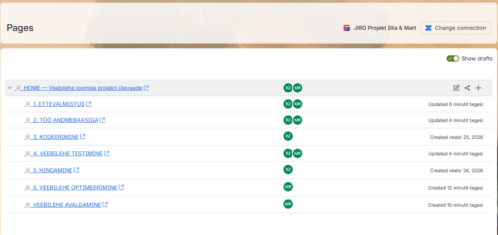Toggle the Show drafts switch
Image resolution: width=498 pixels, height=235 pixels.
[453, 59]
